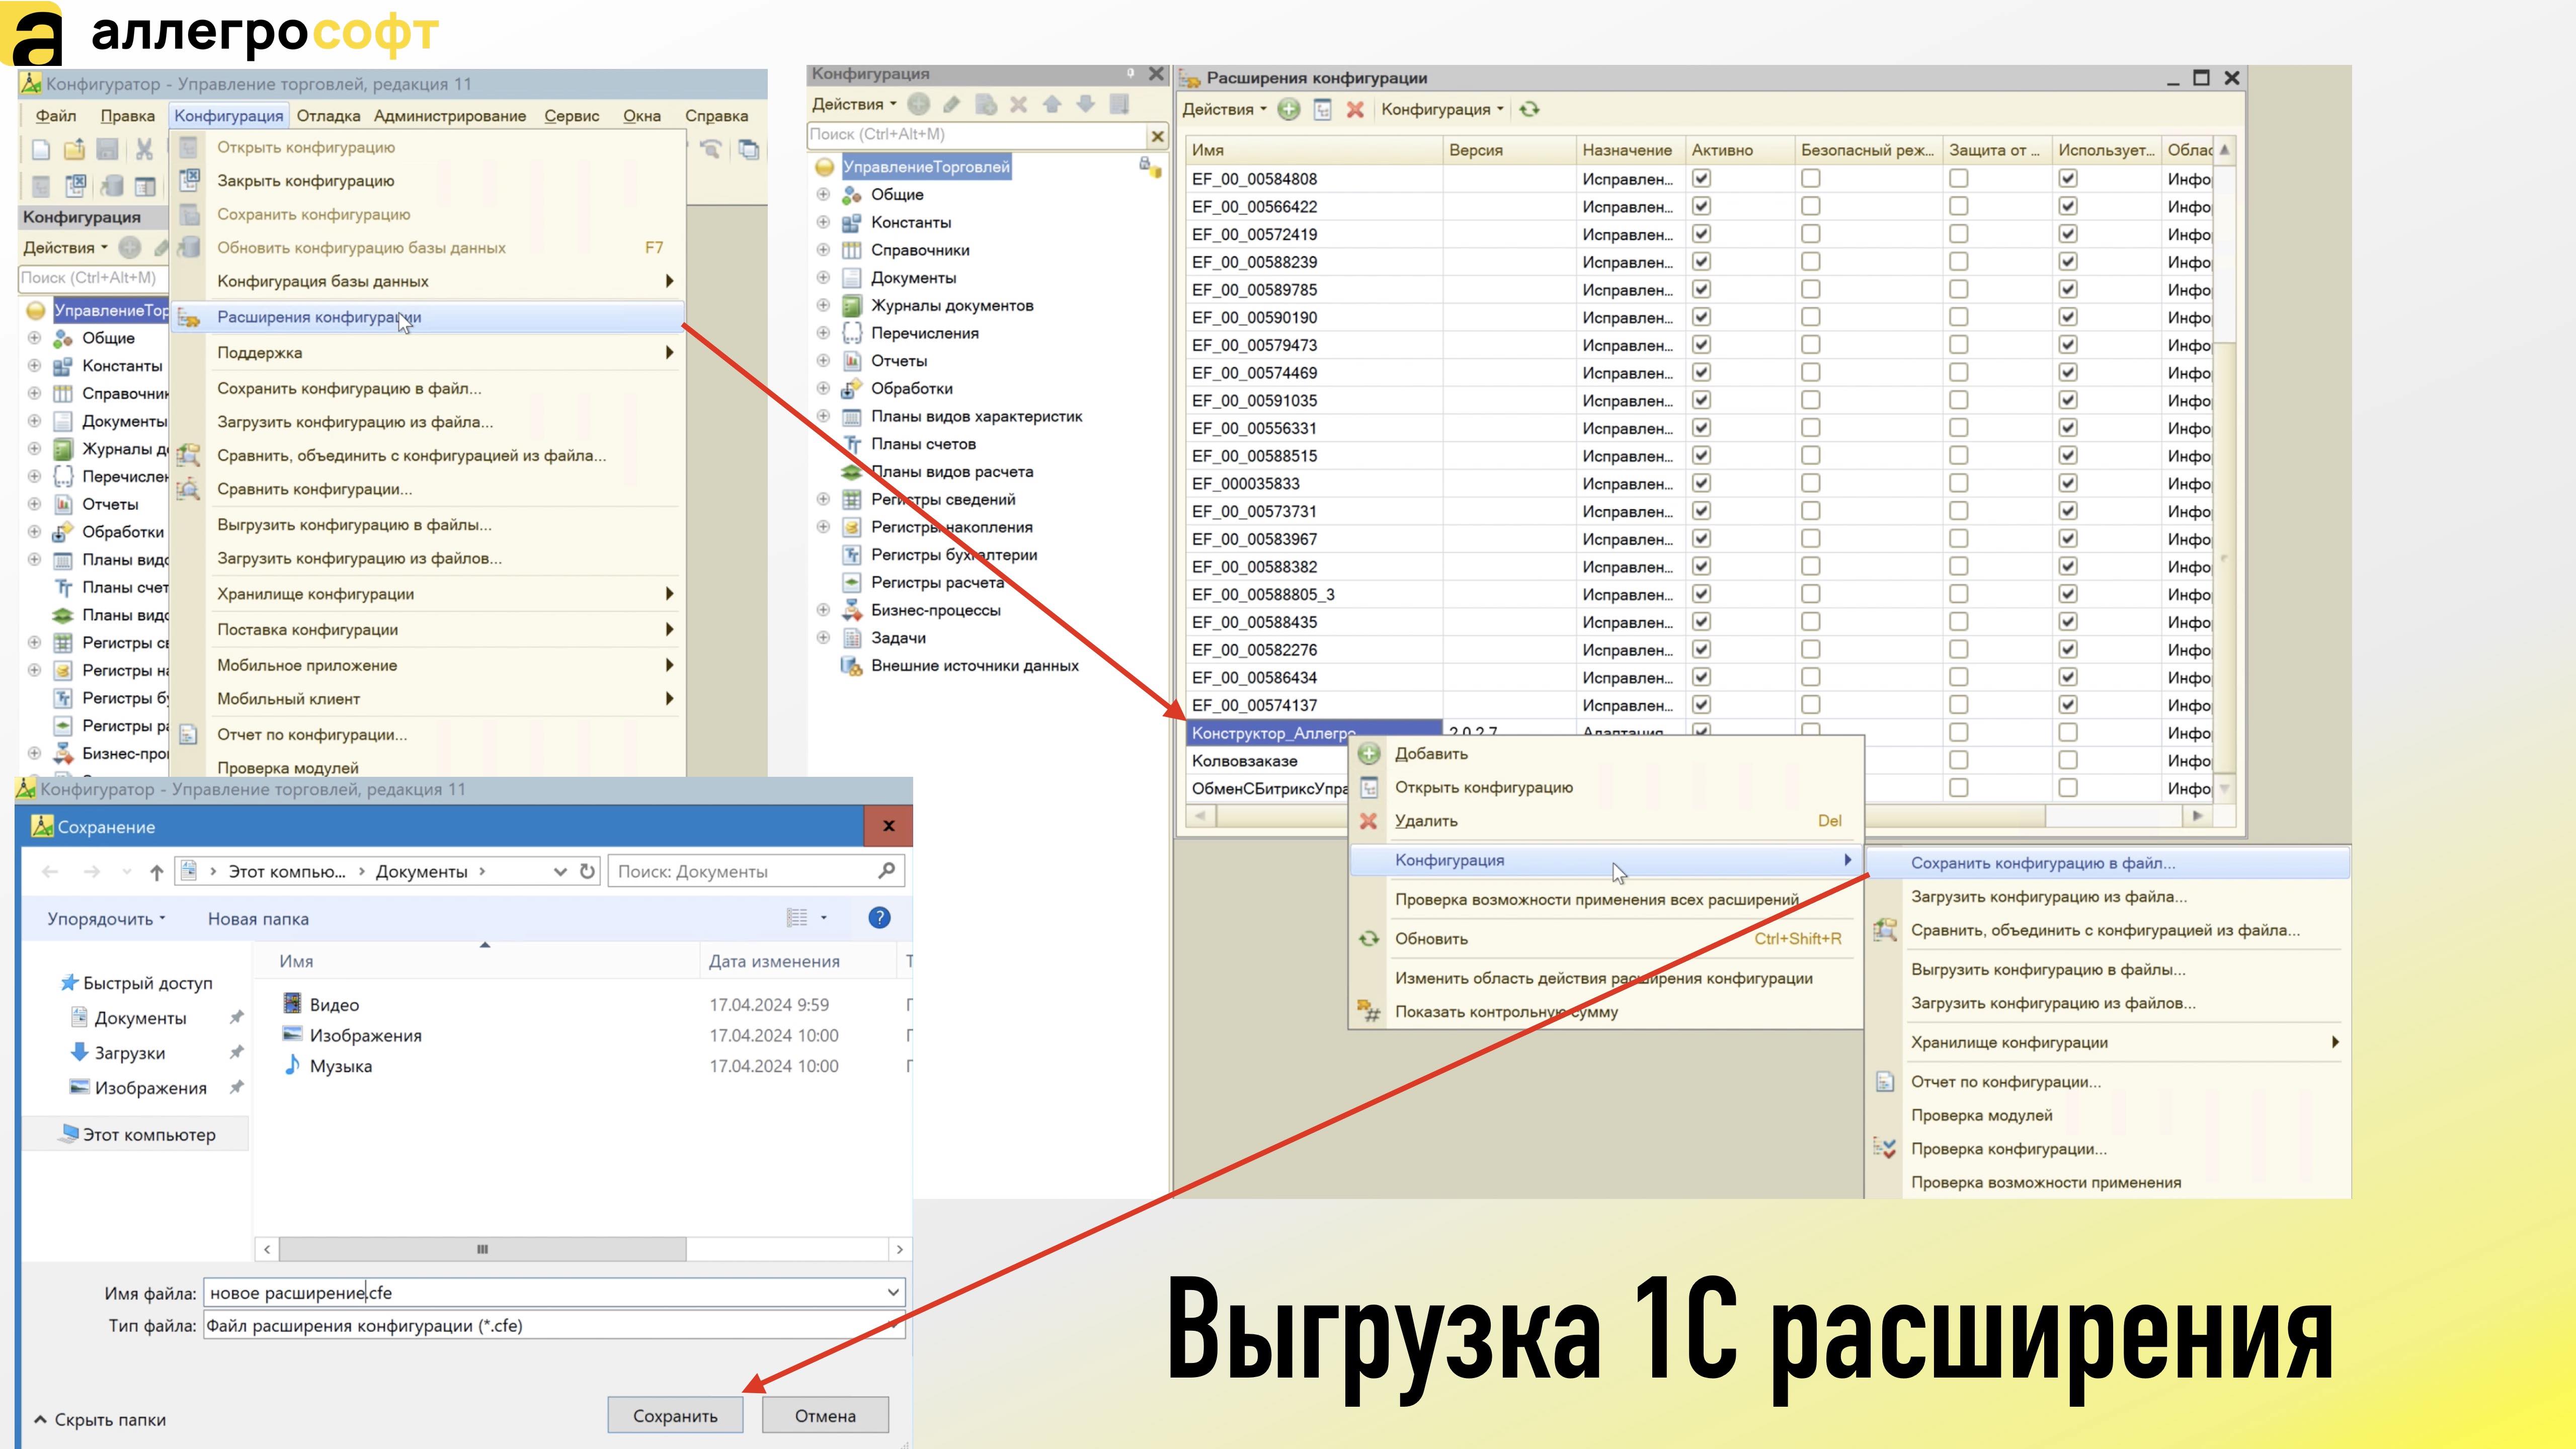Click the New file icon in configurator toolbar
2576x1449 pixels.
coord(40,150)
